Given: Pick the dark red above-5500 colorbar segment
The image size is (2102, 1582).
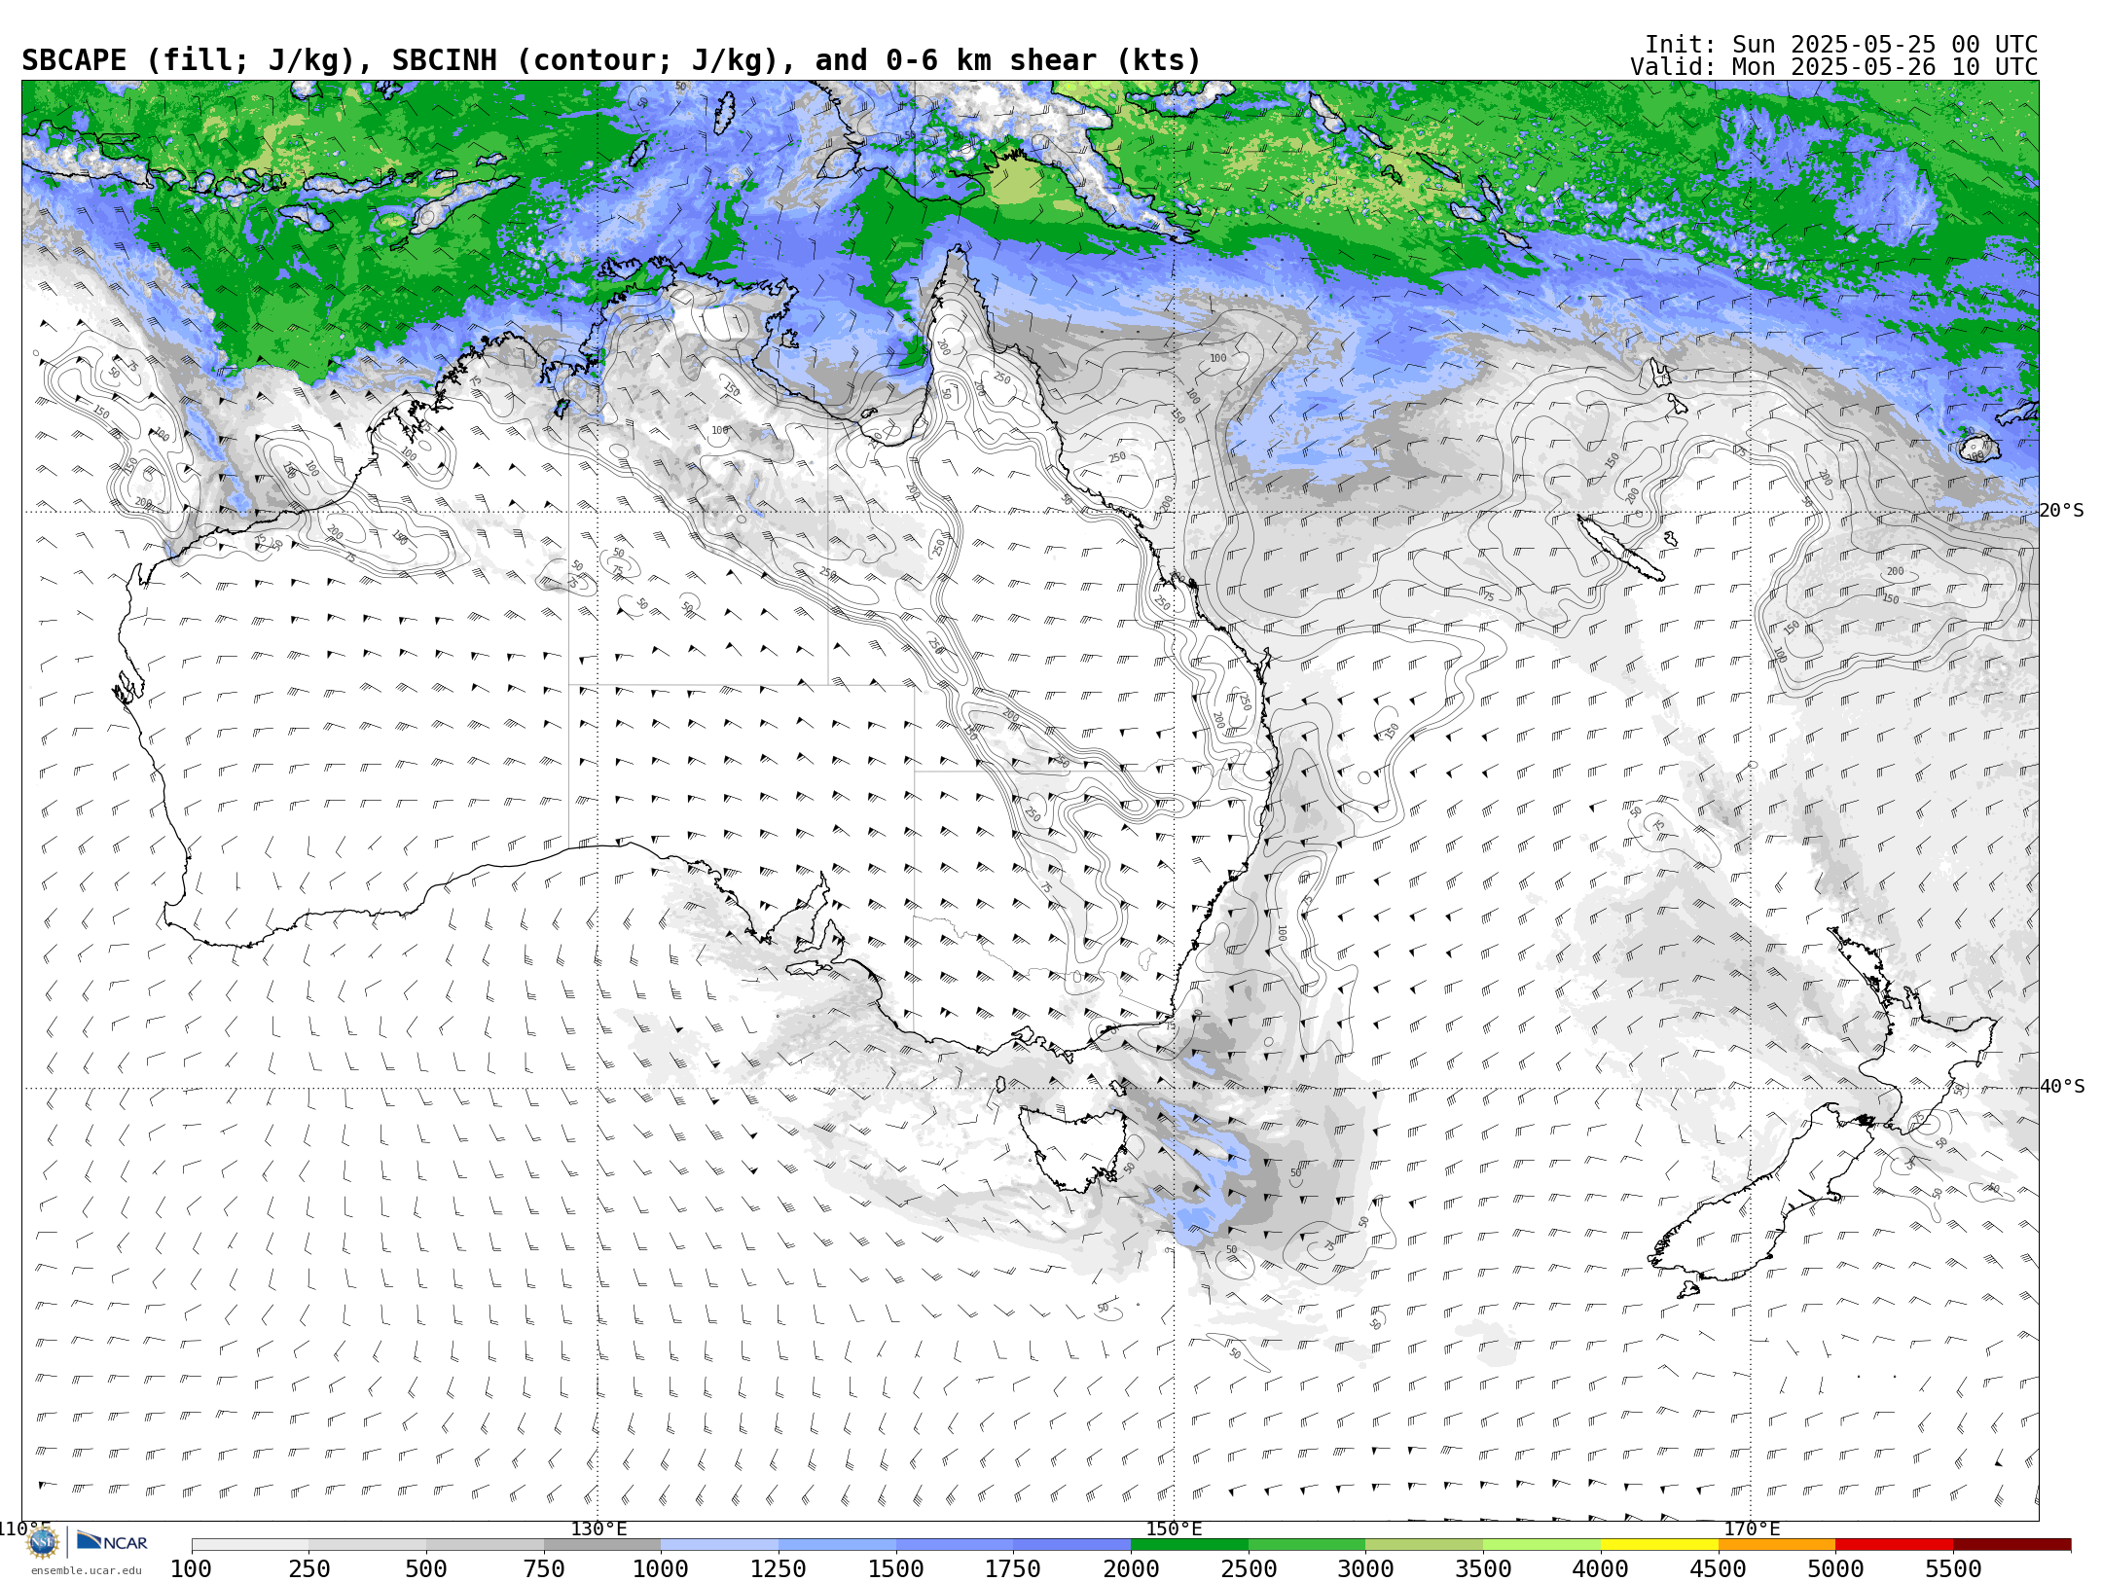Looking at the screenshot, I should 2011,1545.
